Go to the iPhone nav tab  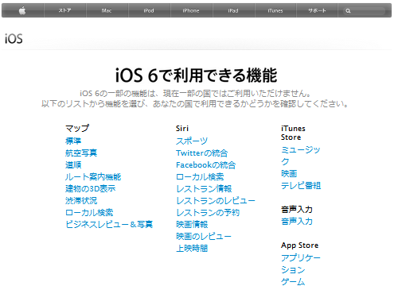(191, 10)
